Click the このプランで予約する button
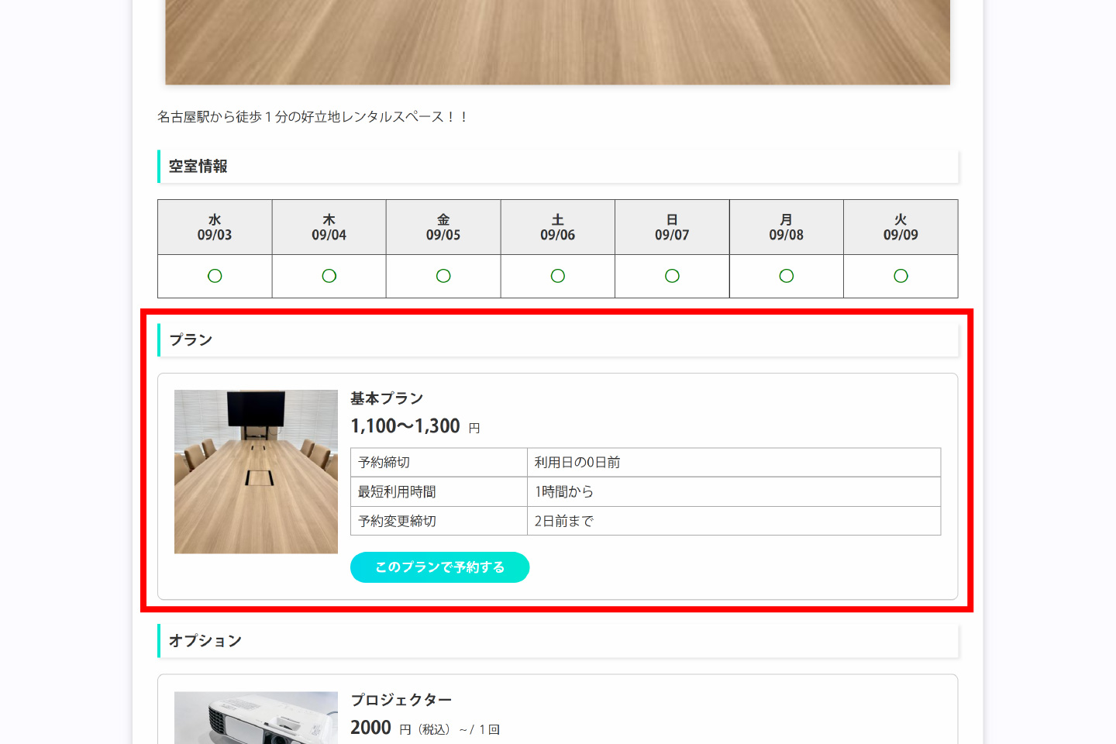 pos(439,567)
